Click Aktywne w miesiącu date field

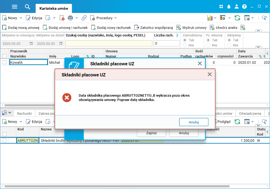click(17, 43)
